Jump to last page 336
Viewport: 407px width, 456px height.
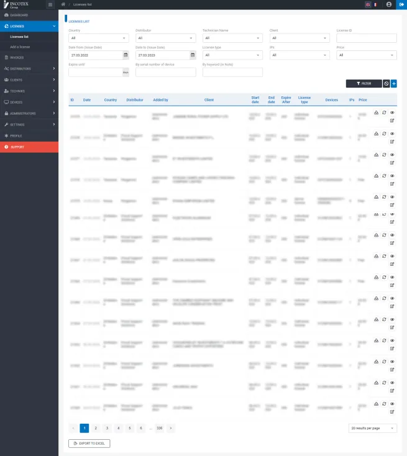click(160, 428)
